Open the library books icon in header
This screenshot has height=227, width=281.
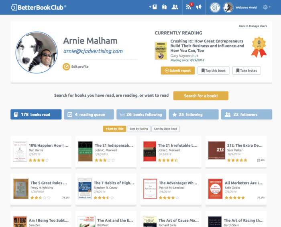click(164, 7)
